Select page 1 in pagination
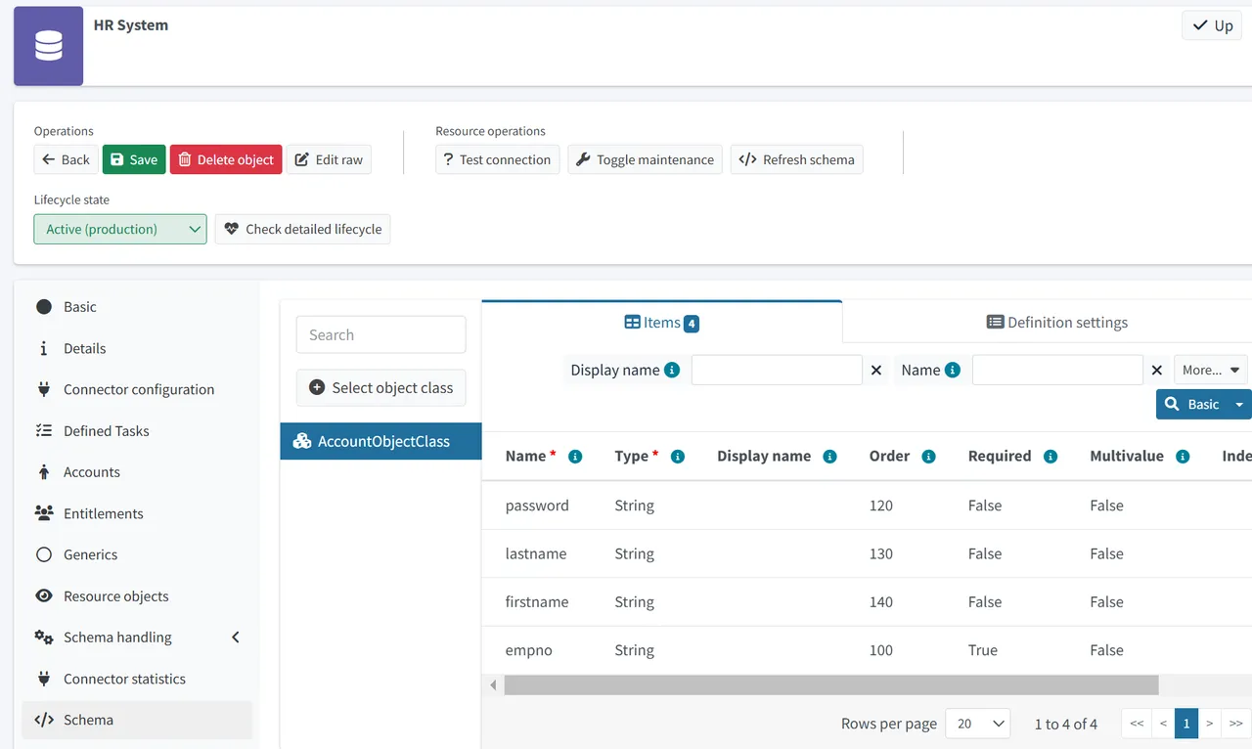Image resolution: width=1252 pixels, height=749 pixels. pyautogui.click(x=1186, y=724)
